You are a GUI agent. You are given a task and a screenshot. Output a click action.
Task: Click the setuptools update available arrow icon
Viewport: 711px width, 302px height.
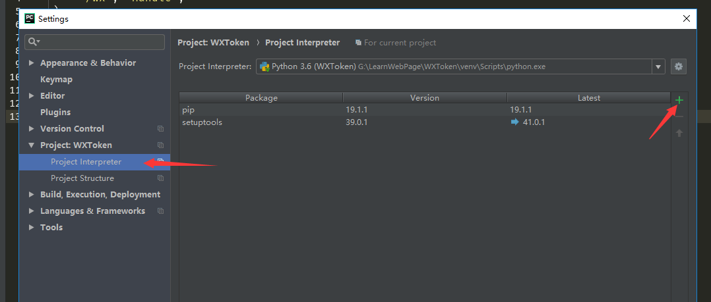[515, 122]
